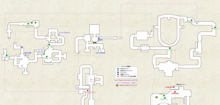Click the フレイムブロウLV.2 treasure label
The height and width of the screenshot is (105, 220).
[x=64, y=33]
